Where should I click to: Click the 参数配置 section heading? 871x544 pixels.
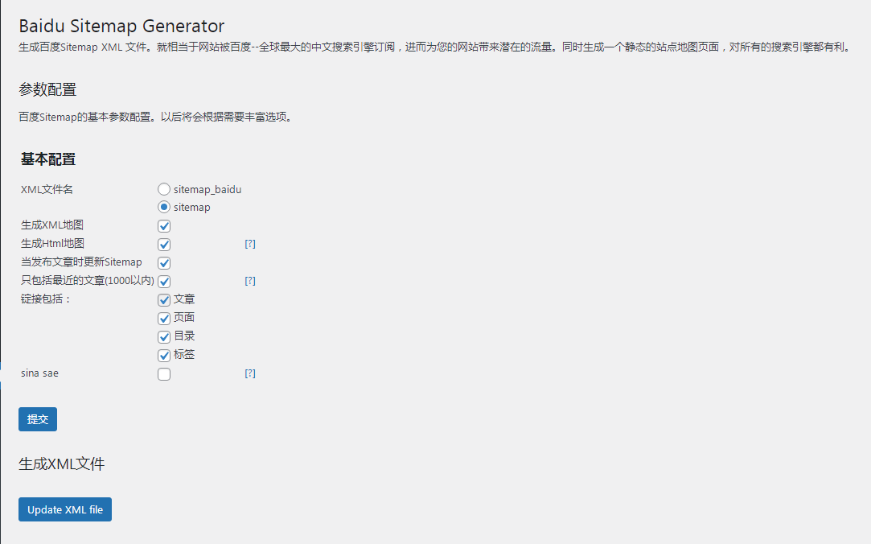tap(47, 89)
